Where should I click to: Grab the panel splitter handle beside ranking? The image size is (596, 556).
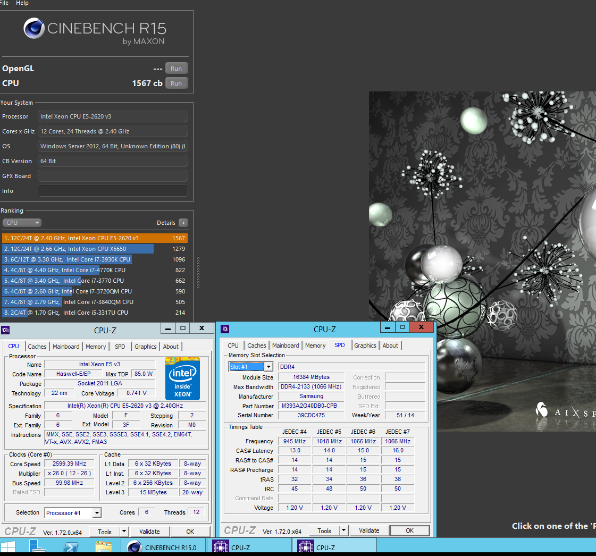point(198,273)
